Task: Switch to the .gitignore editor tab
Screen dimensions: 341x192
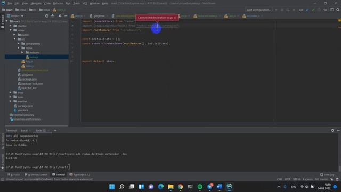Action: click(99, 16)
